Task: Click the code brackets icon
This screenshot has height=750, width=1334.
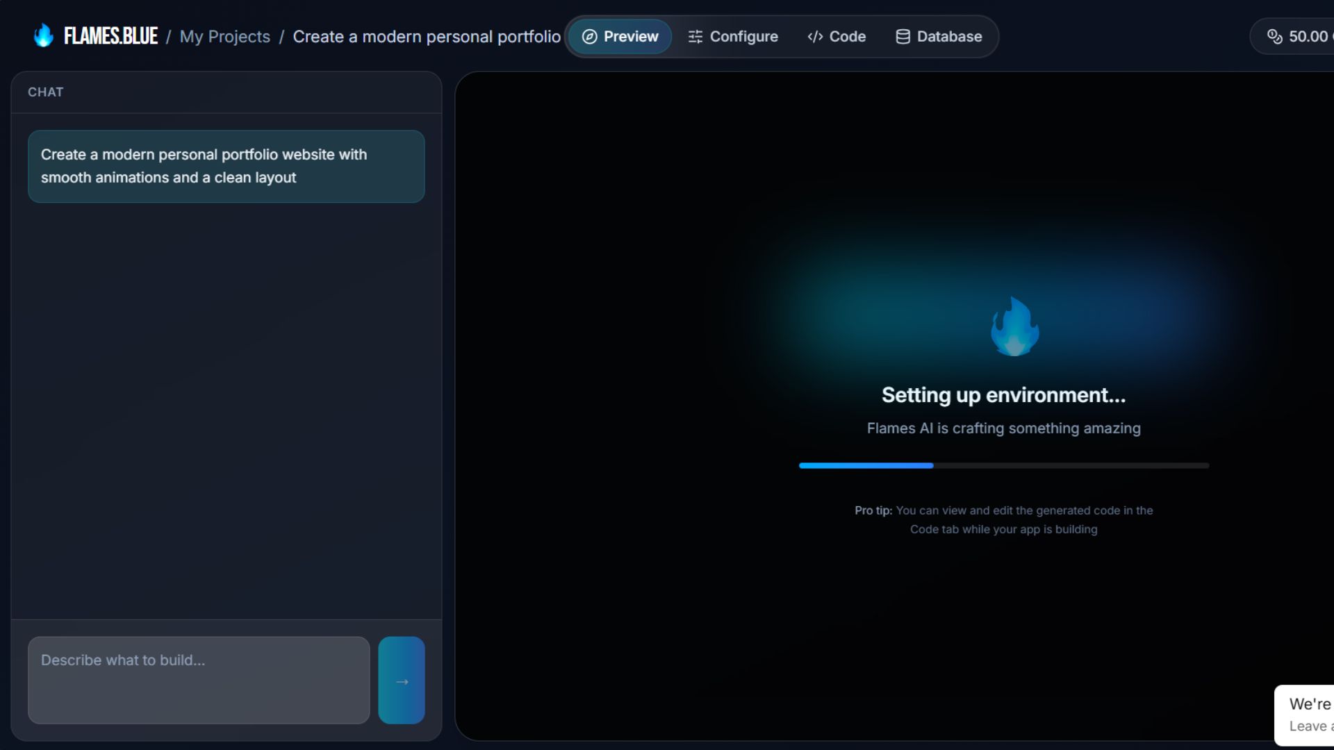Action: 815,37
